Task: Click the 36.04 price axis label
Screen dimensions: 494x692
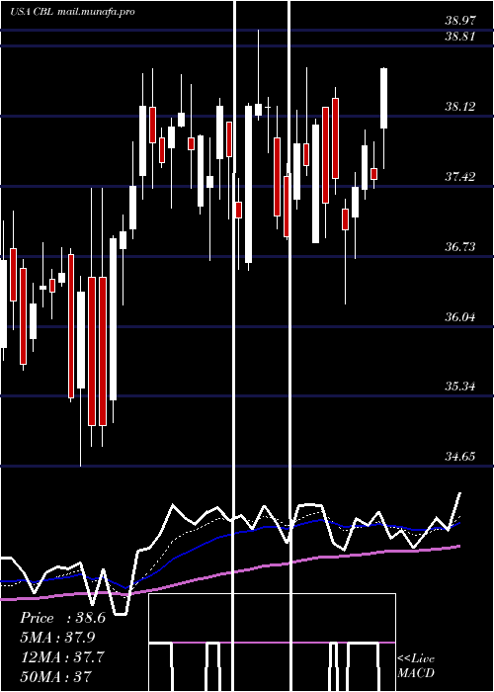Action: [x=459, y=317]
